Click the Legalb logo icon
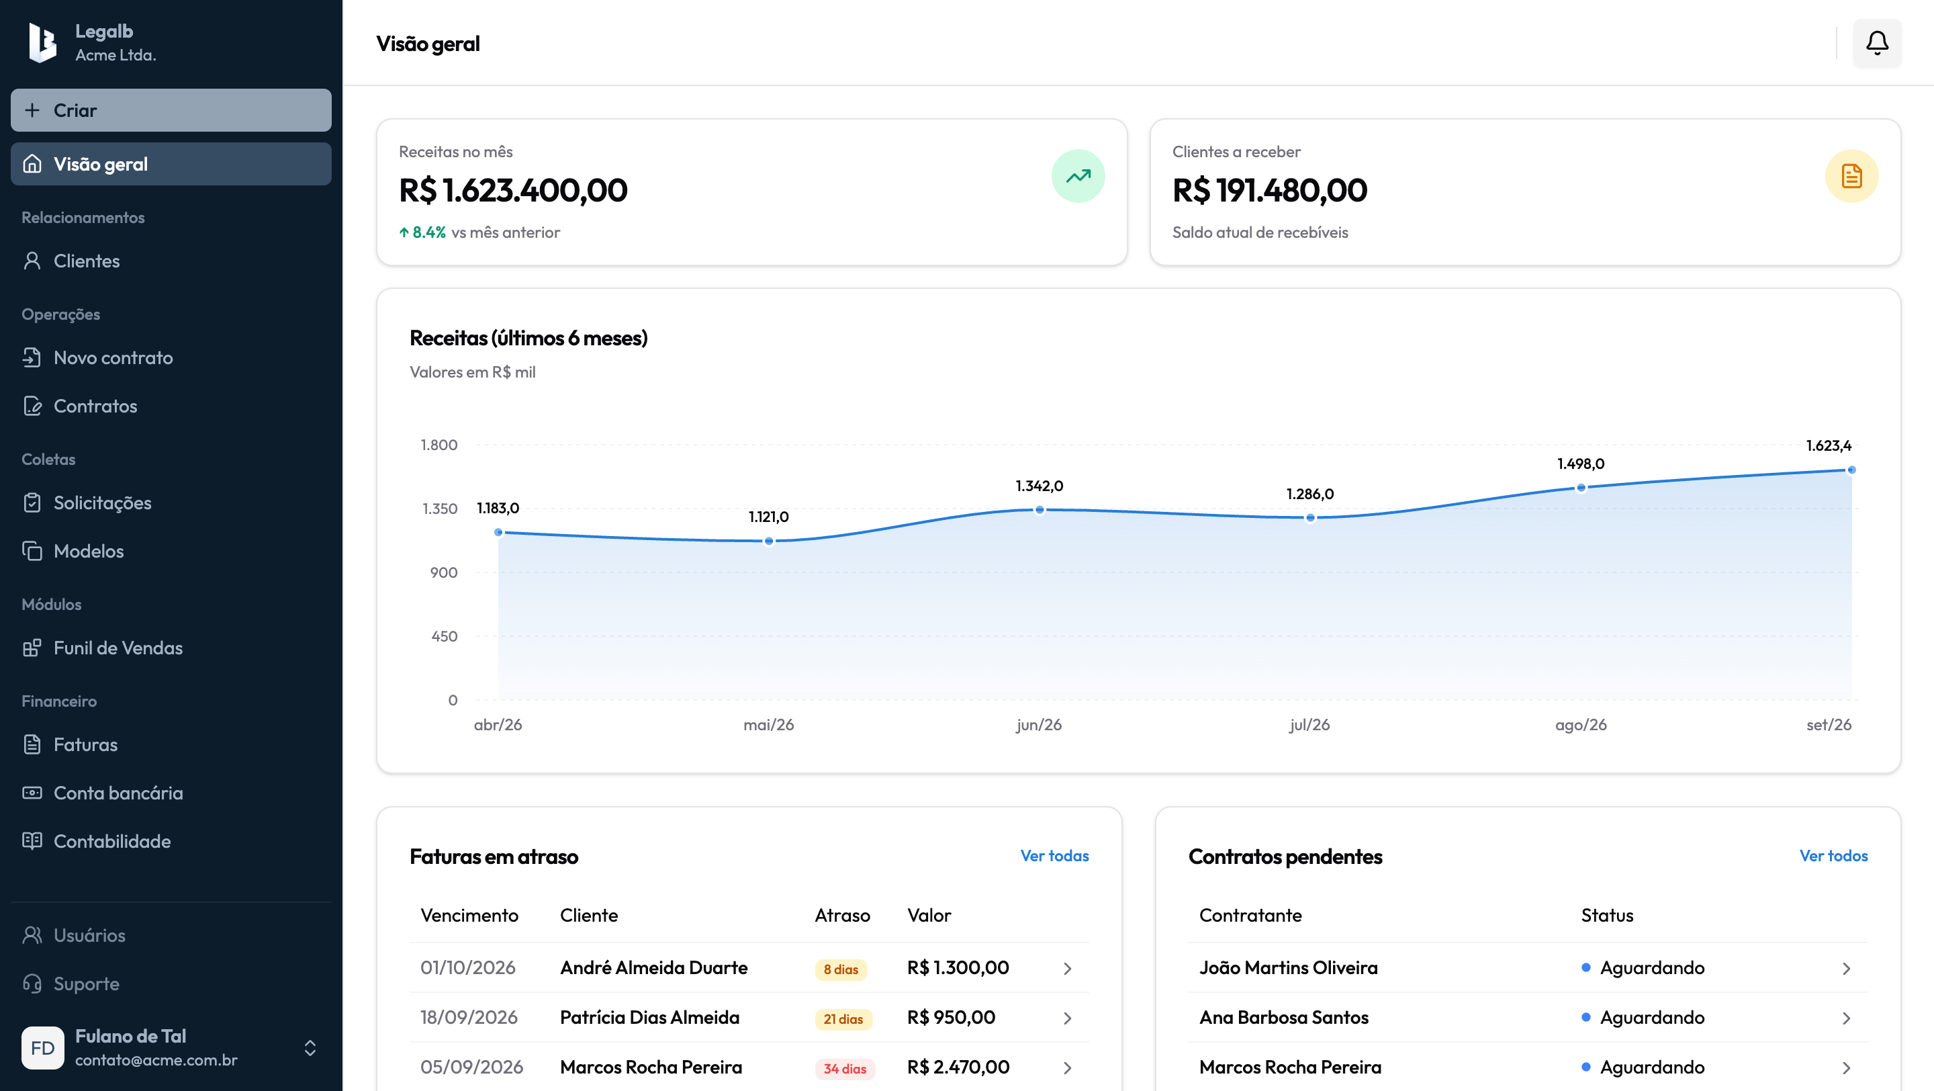1934x1091 pixels. [x=42, y=43]
